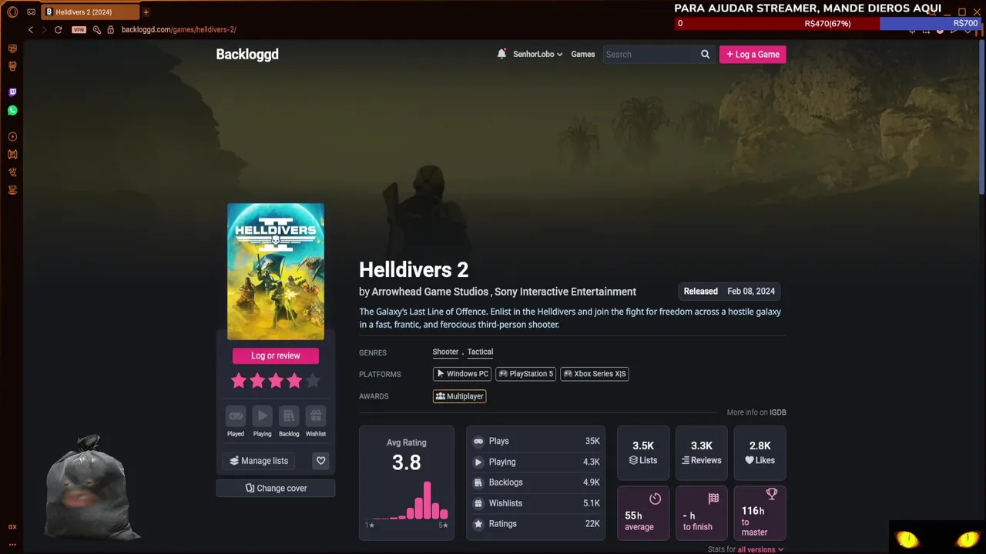Click the Log a Game button

pos(753,55)
